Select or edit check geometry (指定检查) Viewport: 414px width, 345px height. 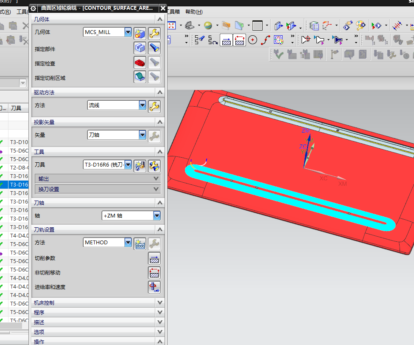point(140,62)
